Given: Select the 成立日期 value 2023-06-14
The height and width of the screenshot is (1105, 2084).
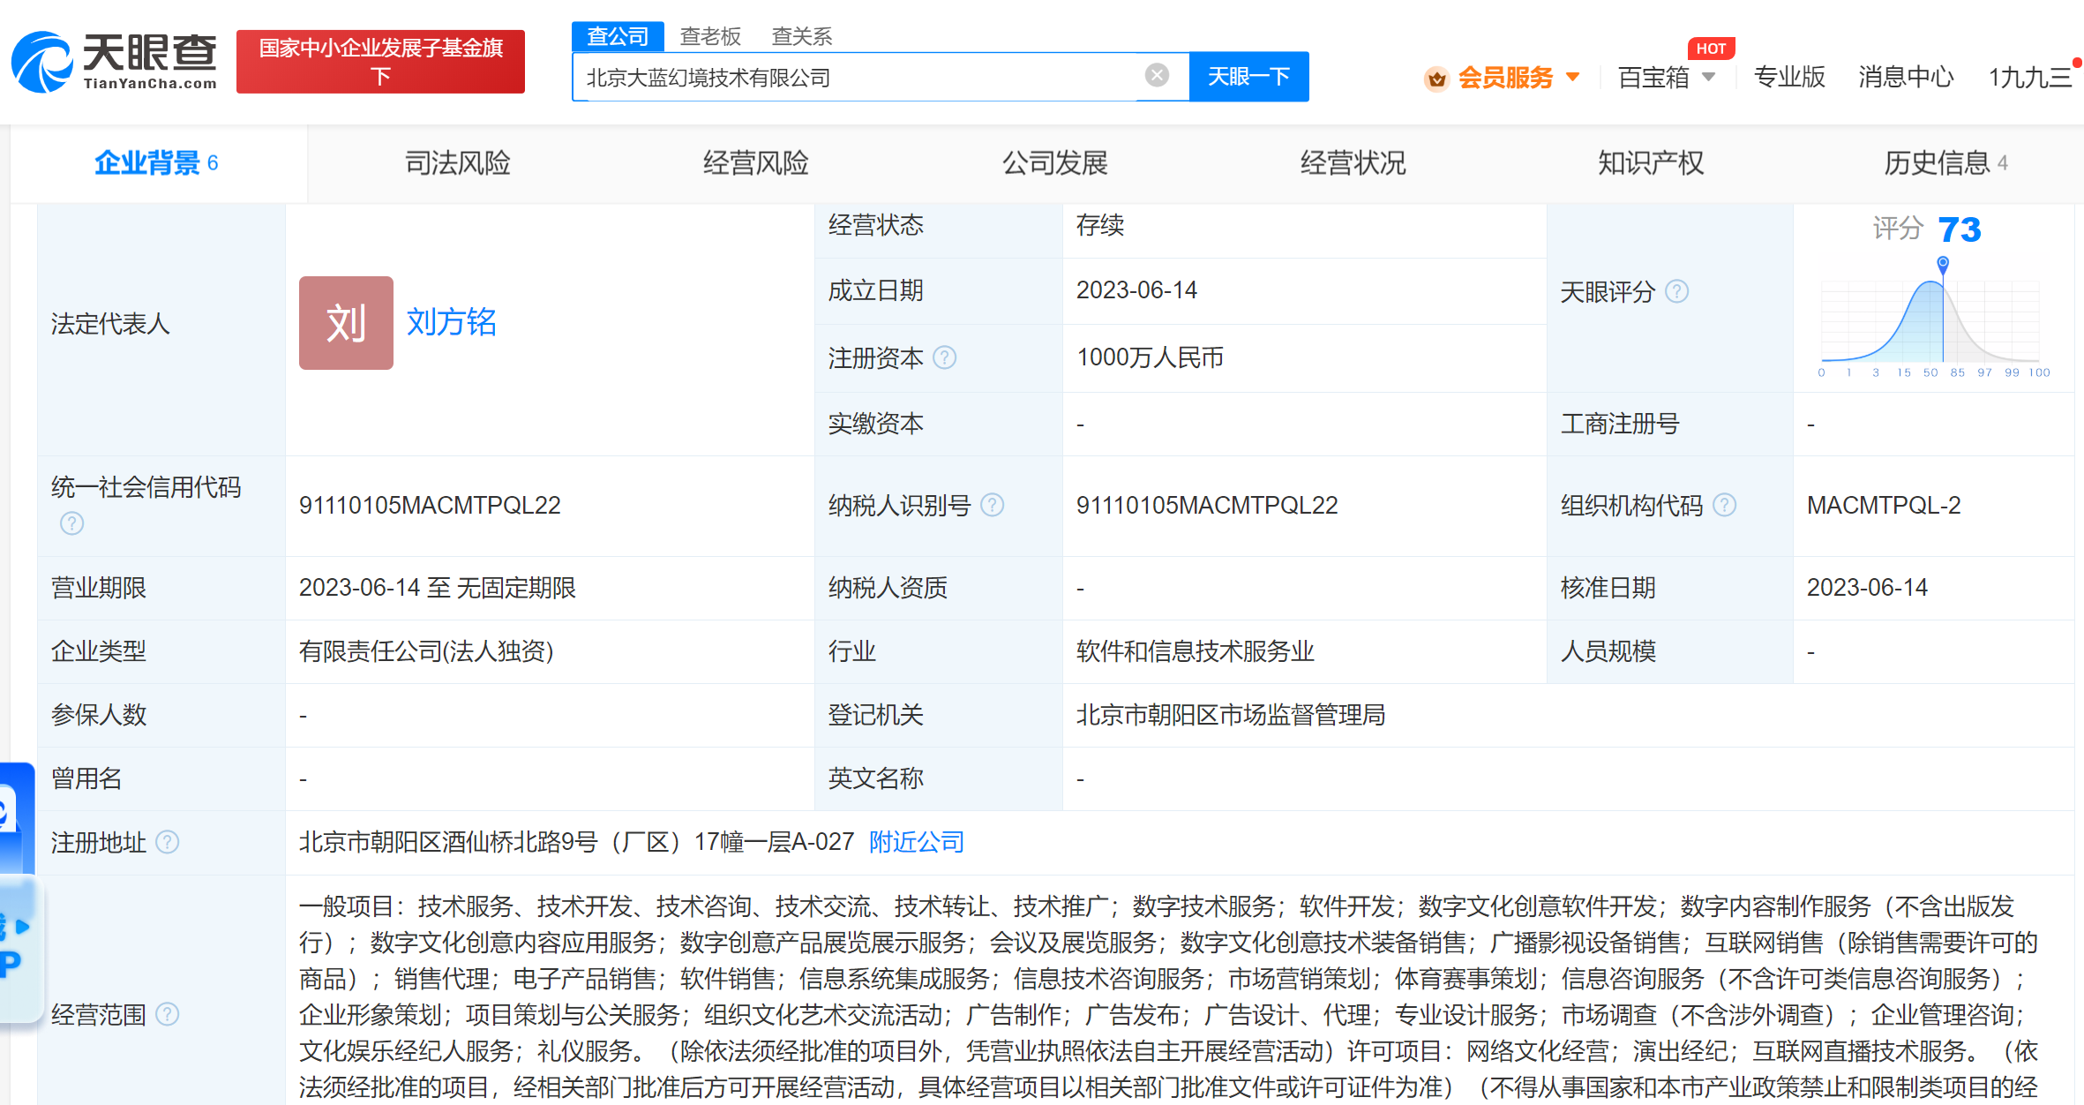Looking at the screenshot, I should (x=1136, y=290).
